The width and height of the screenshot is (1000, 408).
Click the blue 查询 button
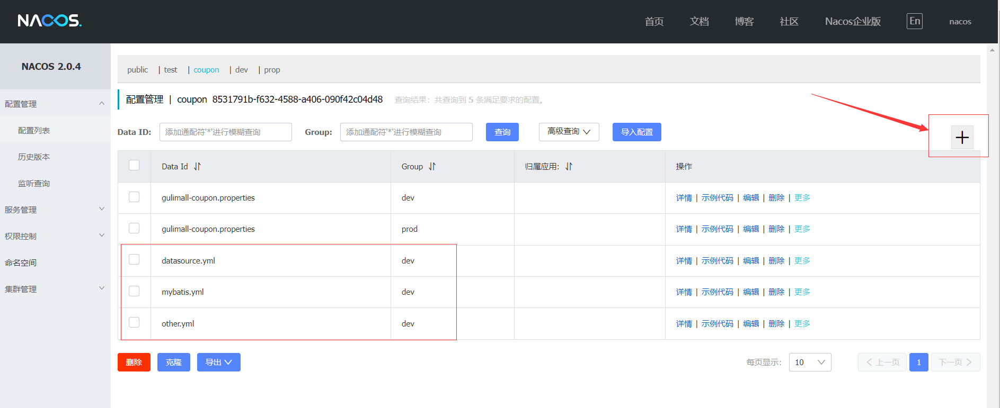pos(502,132)
